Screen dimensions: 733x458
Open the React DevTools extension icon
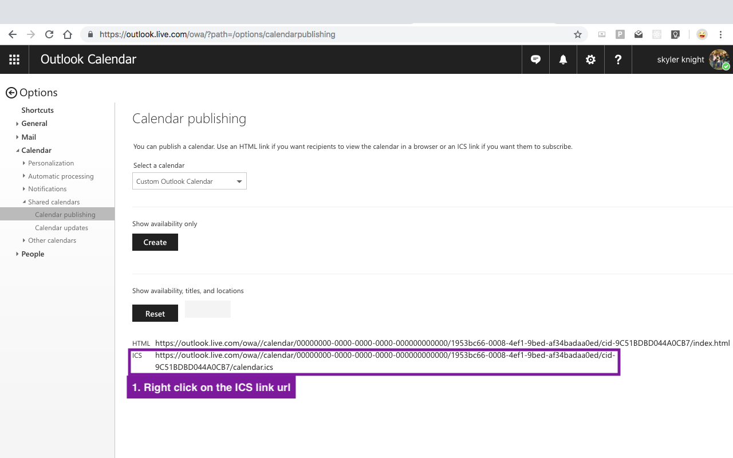tap(657, 34)
